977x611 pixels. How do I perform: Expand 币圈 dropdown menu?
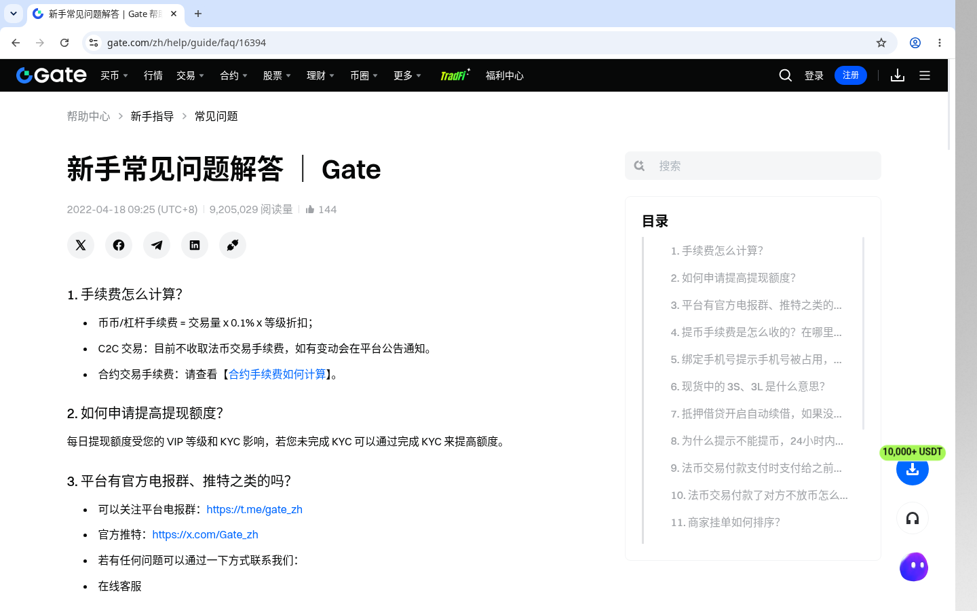coord(364,75)
